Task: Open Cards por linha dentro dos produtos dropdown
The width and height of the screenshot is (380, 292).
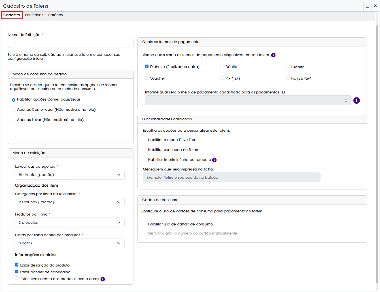Action: pyautogui.click(x=70, y=243)
